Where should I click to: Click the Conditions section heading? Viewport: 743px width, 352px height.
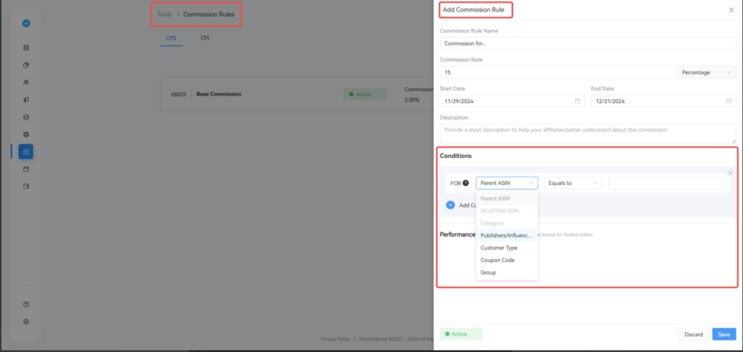455,156
